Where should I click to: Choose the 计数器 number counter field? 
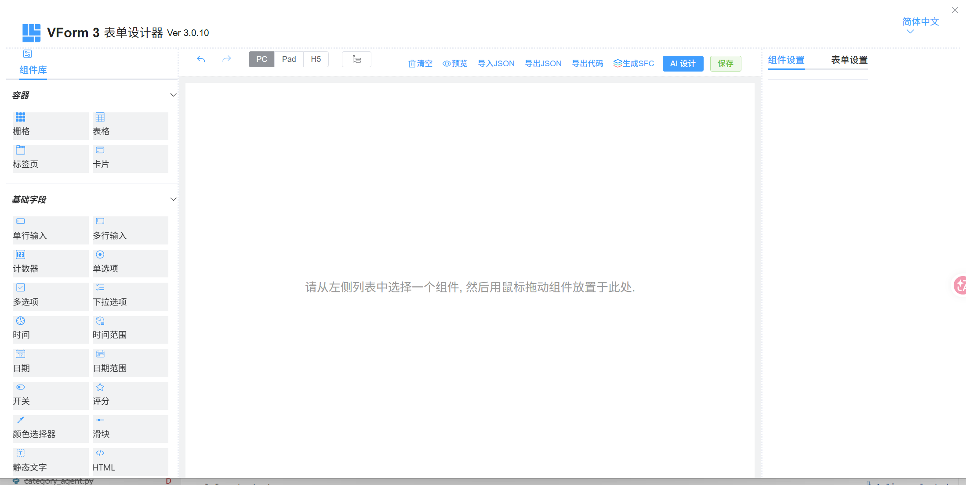click(x=51, y=263)
